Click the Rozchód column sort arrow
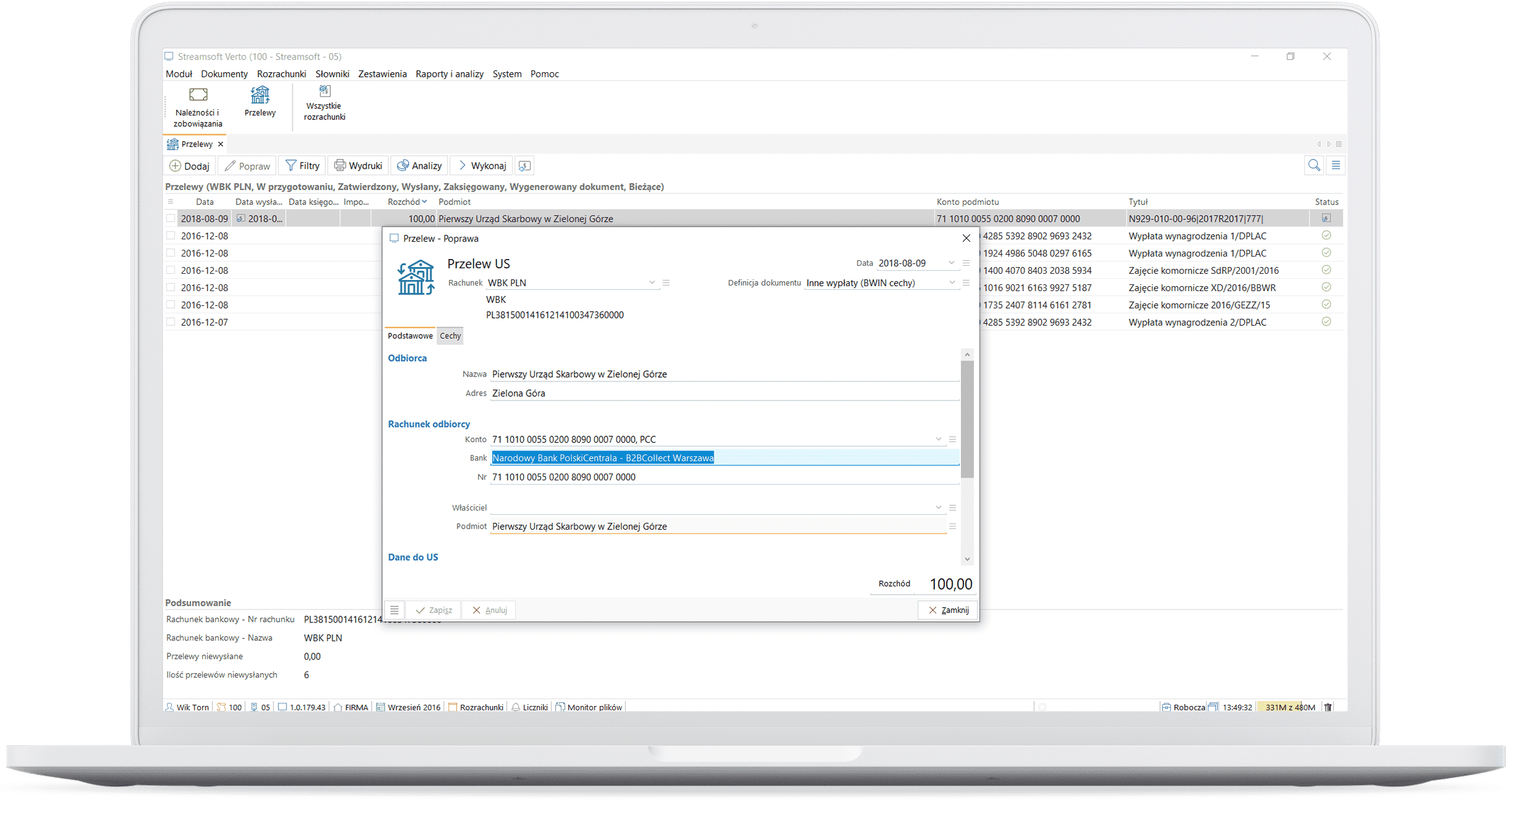The width and height of the screenshot is (1515, 824). (x=424, y=202)
